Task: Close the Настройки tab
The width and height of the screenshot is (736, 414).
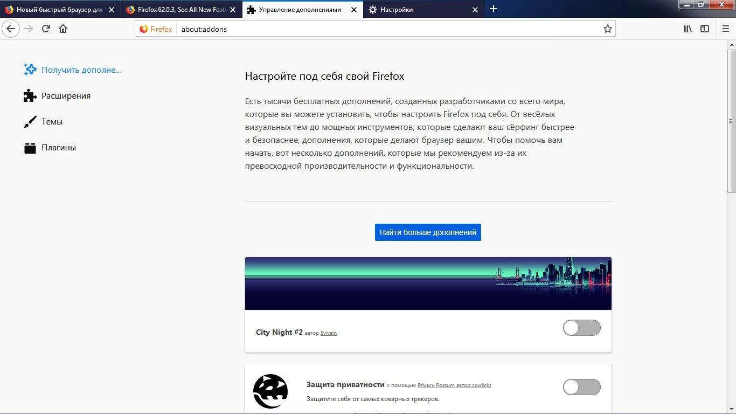Action: pyautogui.click(x=475, y=10)
